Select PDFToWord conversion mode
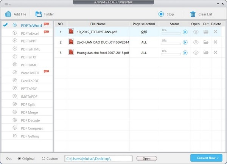Viewport: 227px width, 164px height. click(x=27, y=25)
